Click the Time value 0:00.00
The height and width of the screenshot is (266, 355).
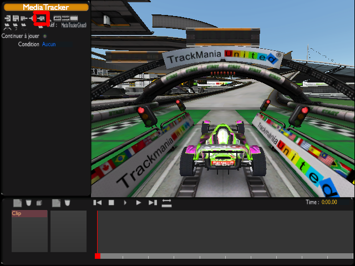pos(329,202)
